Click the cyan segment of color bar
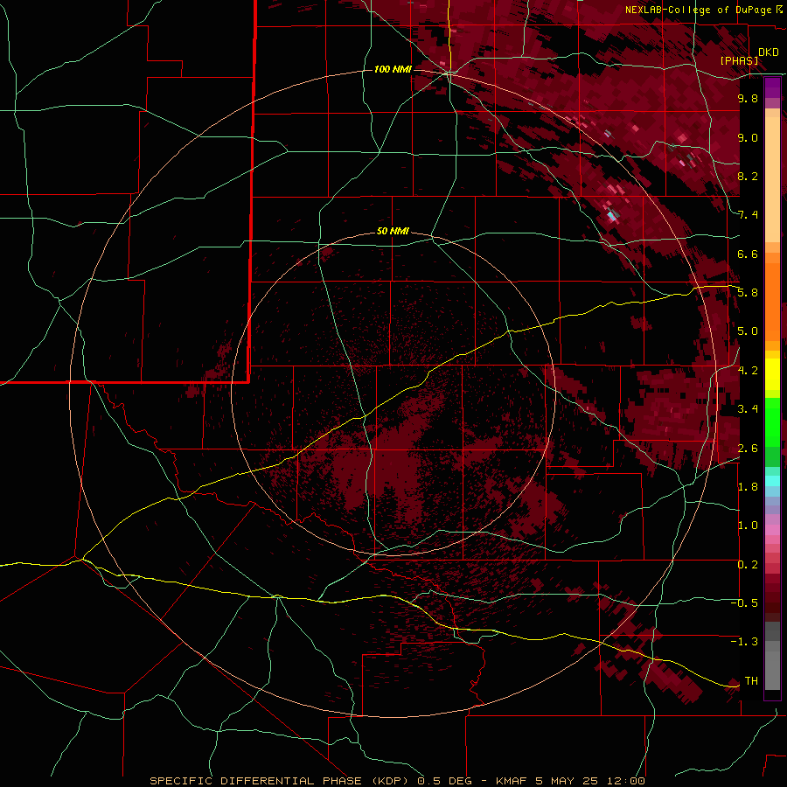 [772, 481]
